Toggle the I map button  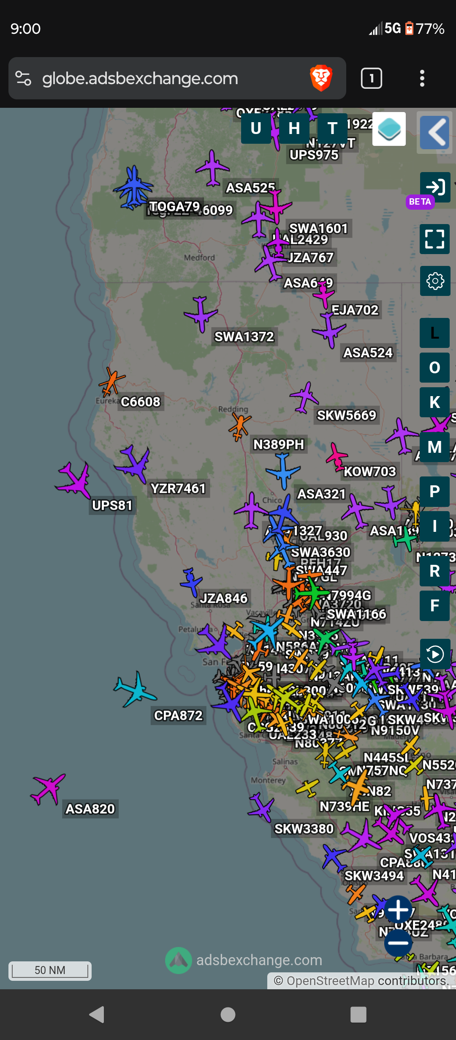(434, 526)
